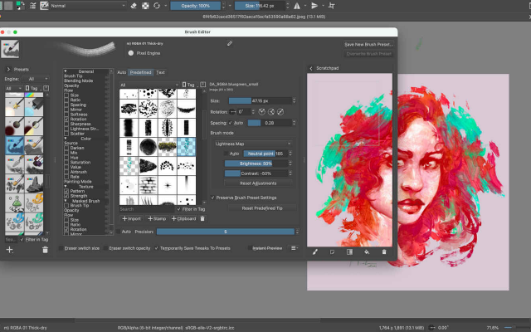Open the Normal blending mode dropdown
This screenshot has width=531, height=332.
(x=88, y=6)
